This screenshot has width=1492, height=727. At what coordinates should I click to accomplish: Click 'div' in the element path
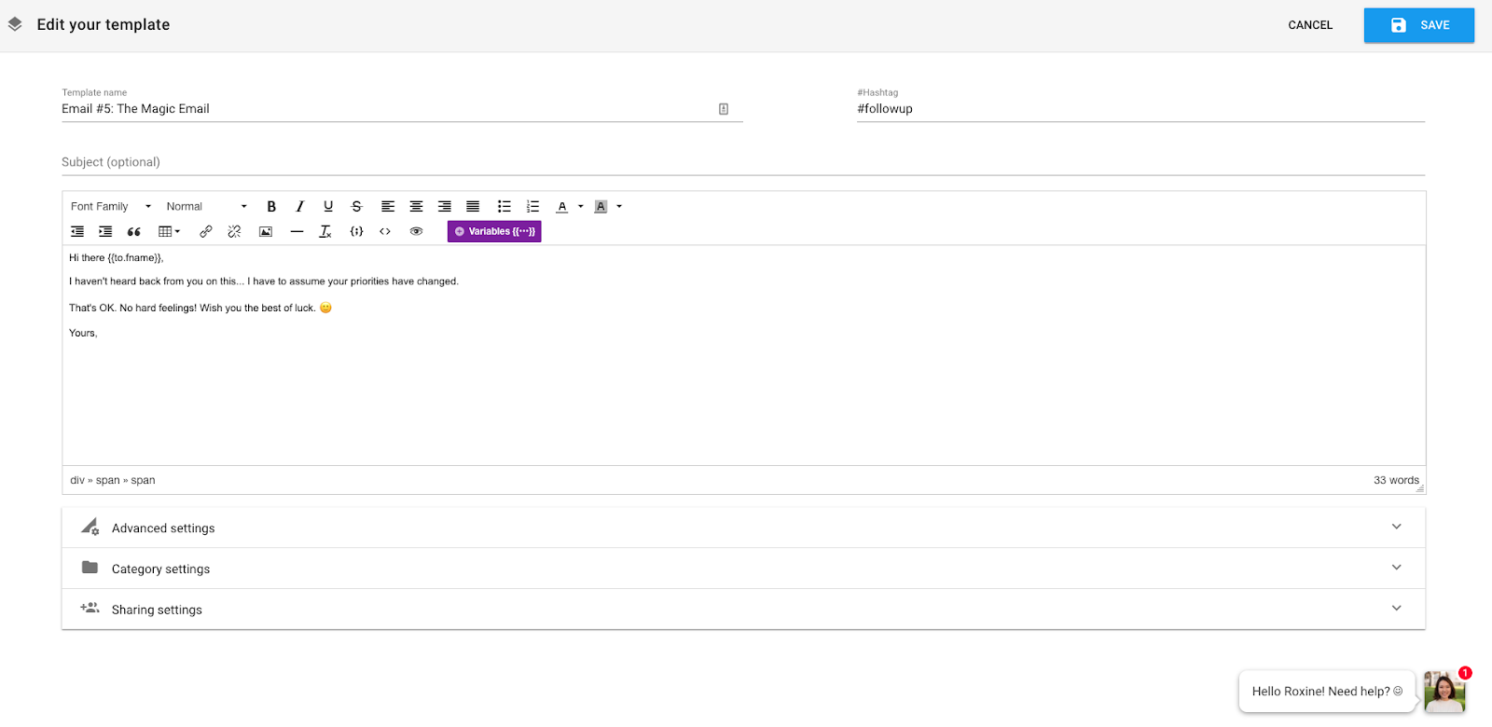point(77,481)
